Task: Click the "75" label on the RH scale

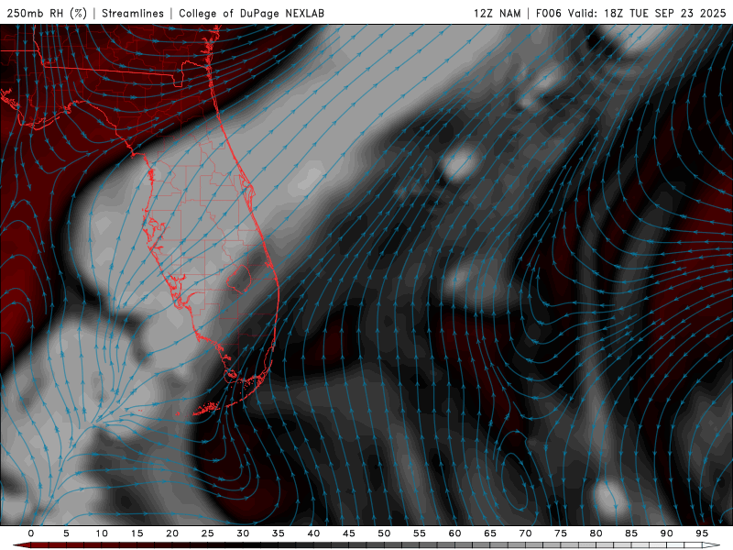Action: pyautogui.click(x=561, y=533)
